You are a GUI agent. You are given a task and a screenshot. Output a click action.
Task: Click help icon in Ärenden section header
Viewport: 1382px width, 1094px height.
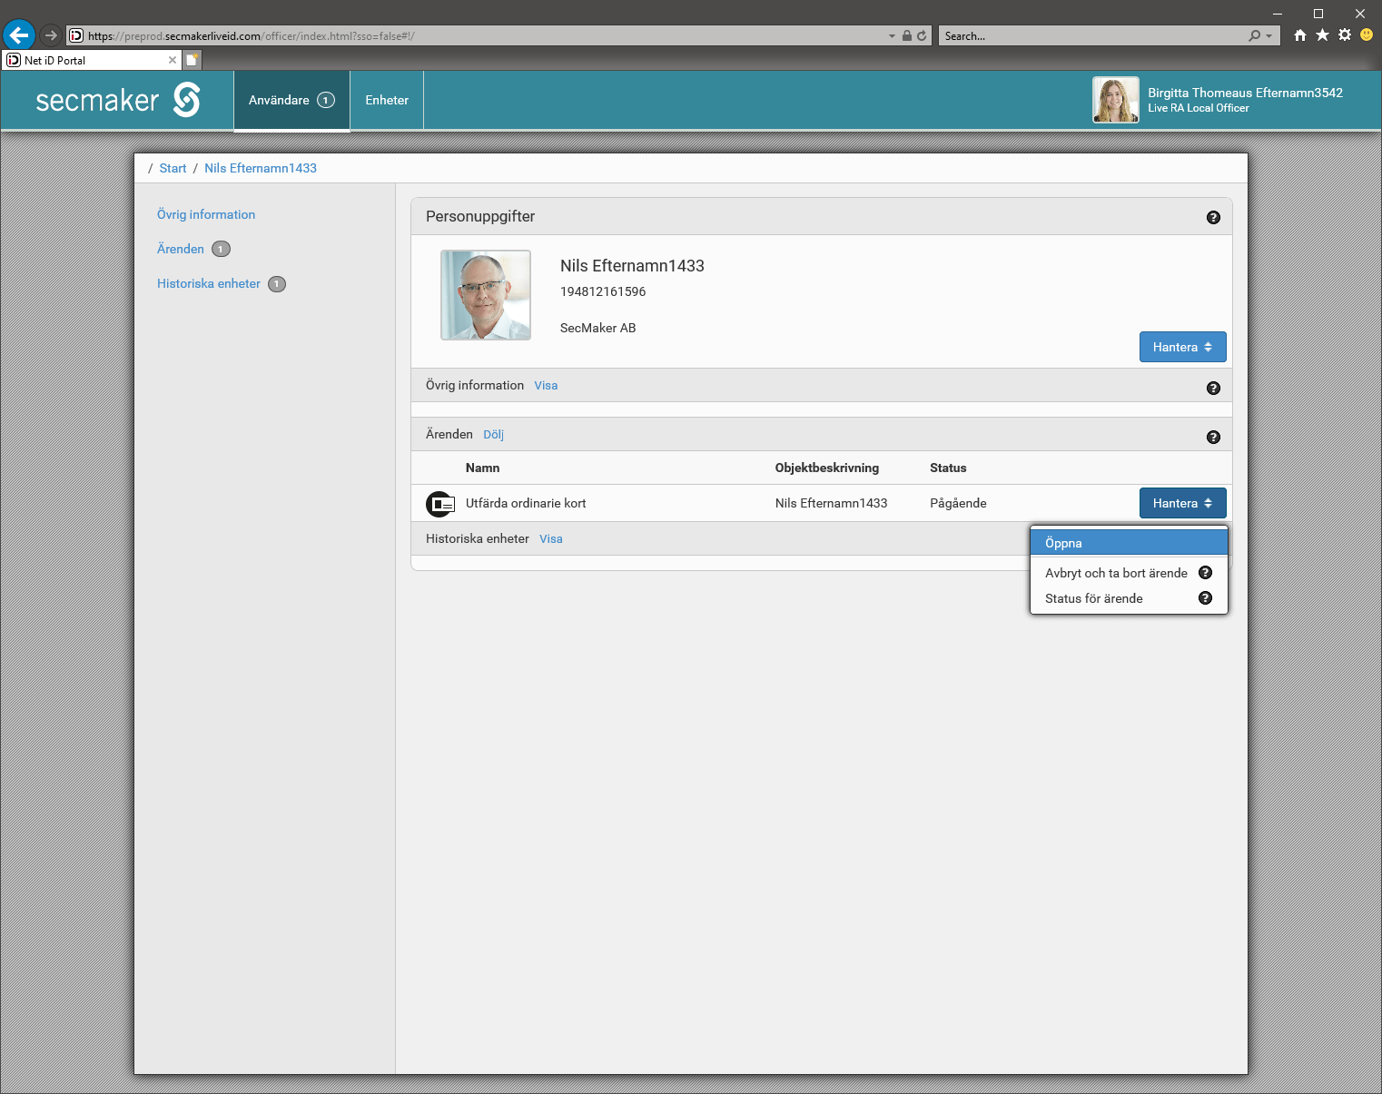tap(1213, 437)
